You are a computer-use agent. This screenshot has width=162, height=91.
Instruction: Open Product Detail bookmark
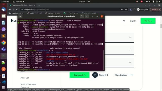tap(16, 13)
